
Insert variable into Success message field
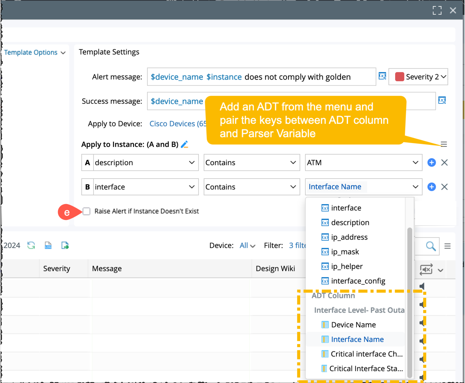[x=442, y=101]
